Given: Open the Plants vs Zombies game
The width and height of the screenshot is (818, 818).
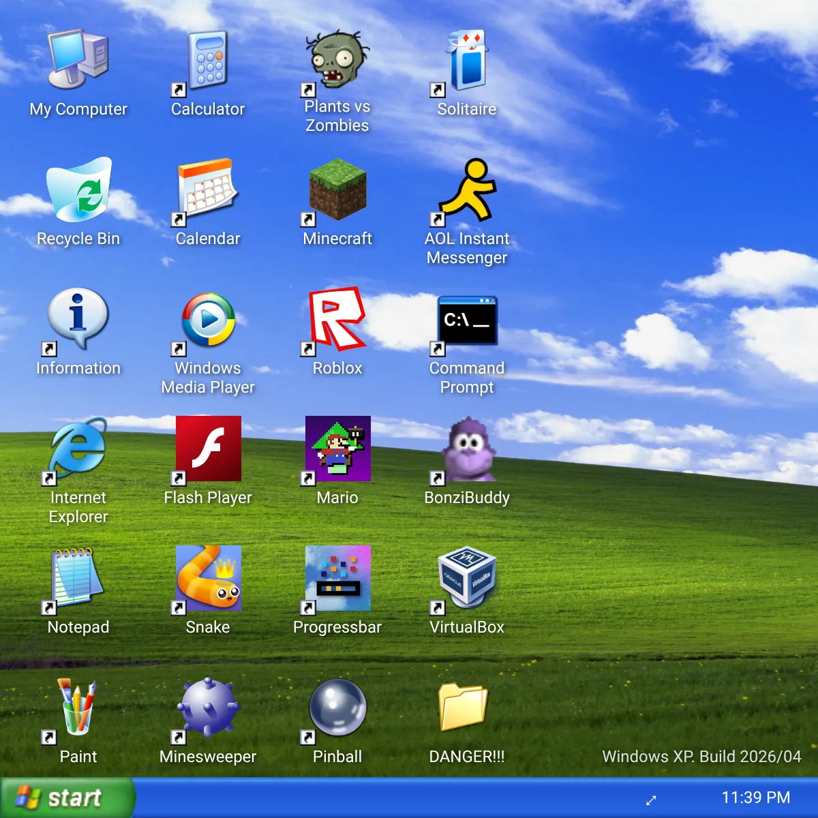Looking at the screenshot, I should (337, 61).
